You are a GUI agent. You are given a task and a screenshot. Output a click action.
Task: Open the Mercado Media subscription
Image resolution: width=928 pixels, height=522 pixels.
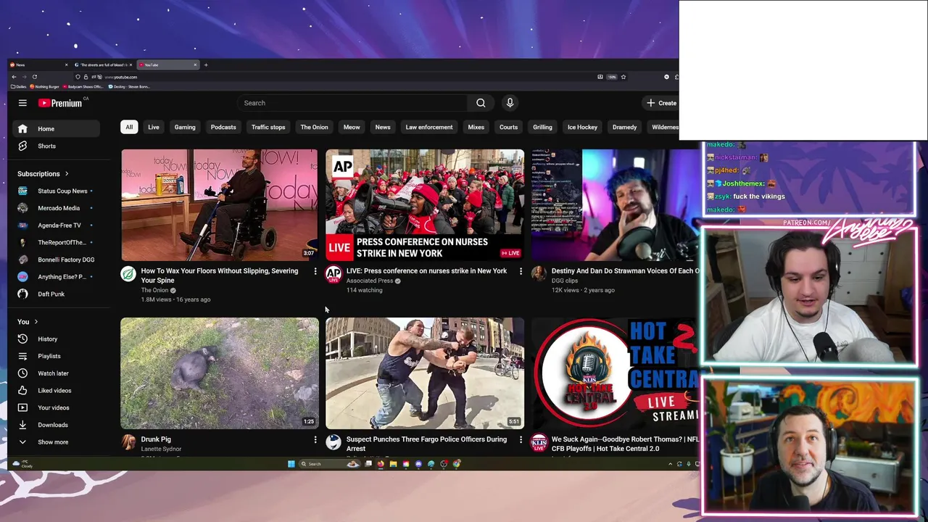[x=57, y=208]
